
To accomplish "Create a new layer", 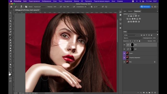I will coord(152,93).
